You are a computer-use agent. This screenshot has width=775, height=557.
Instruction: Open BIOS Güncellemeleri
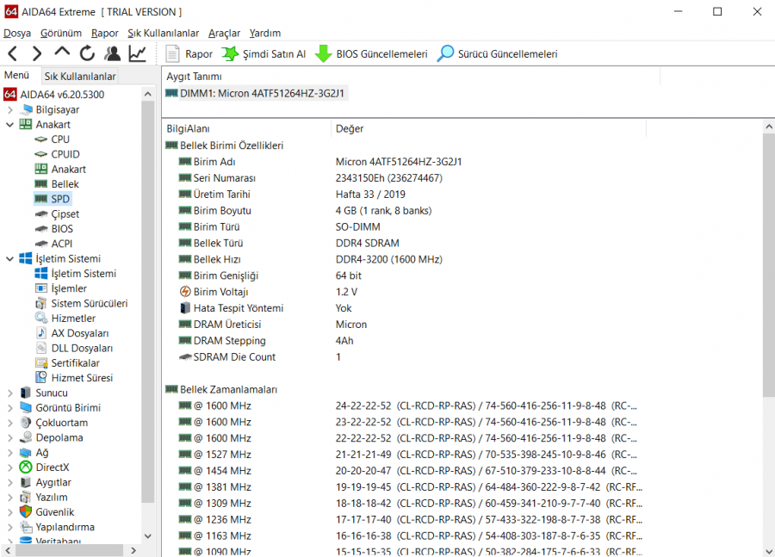(x=371, y=54)
